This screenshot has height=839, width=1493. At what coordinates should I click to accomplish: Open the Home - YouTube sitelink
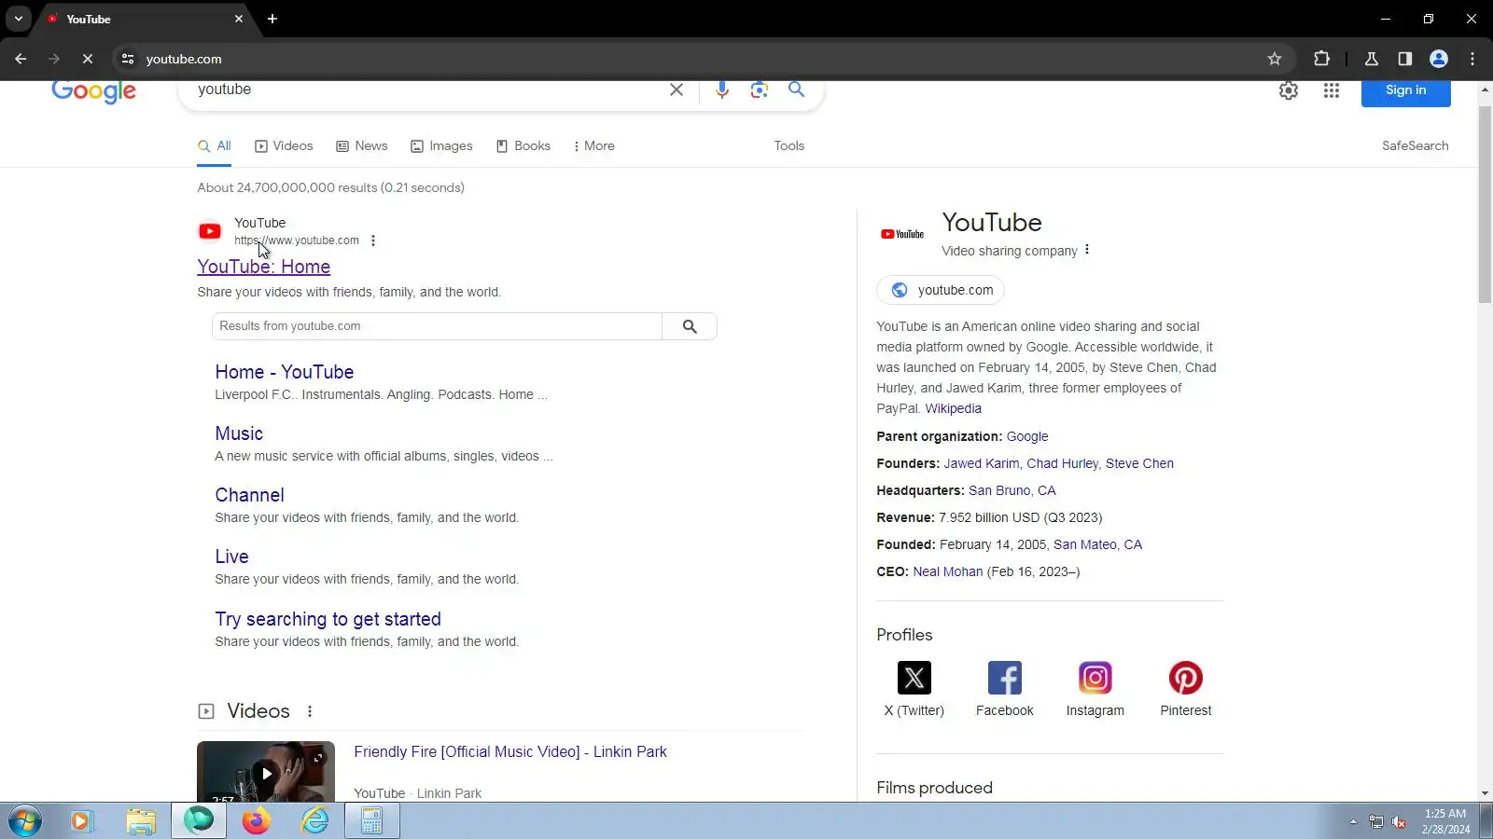pos(285,372)
